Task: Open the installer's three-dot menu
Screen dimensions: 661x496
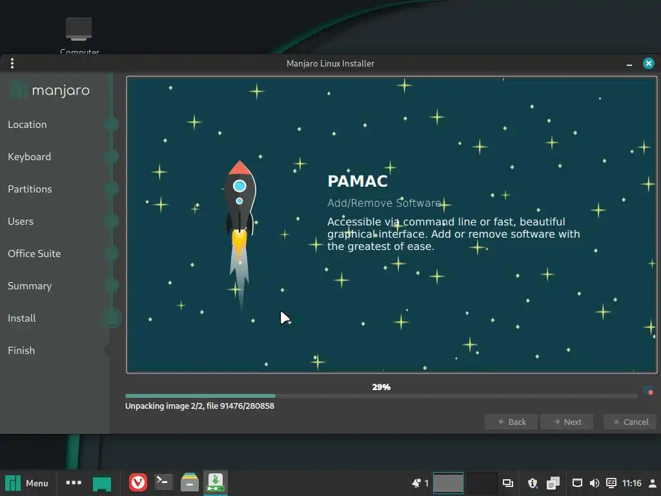Action: (12, 63)
